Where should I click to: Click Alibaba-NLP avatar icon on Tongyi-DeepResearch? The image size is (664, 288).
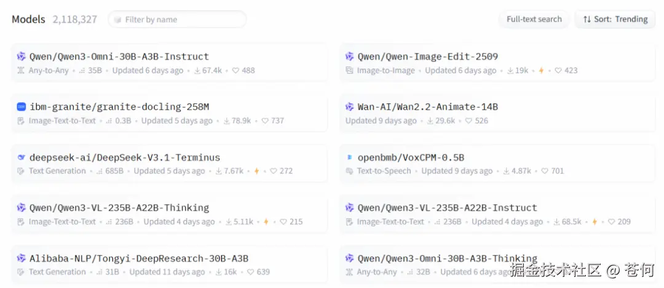tap(22, 258)
